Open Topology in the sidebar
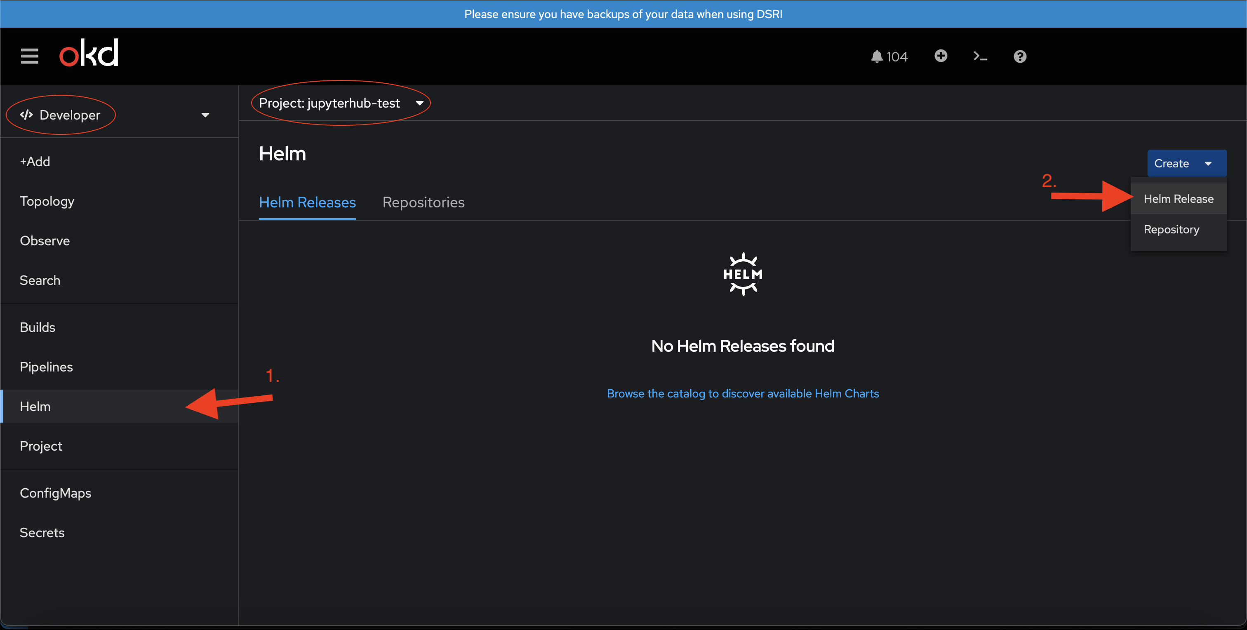Image resolution: width=1247 pixels, height=630 pixels. tap(120, 201)
